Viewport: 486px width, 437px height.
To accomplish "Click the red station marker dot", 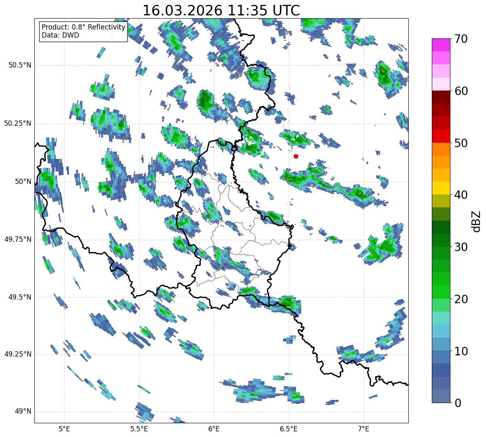I will click(x=296, y=156).
